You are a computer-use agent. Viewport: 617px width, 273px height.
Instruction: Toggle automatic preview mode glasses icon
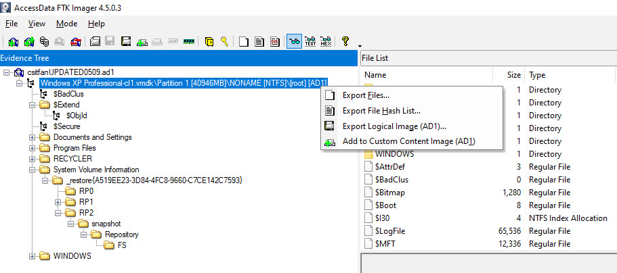tap(294, 41)
